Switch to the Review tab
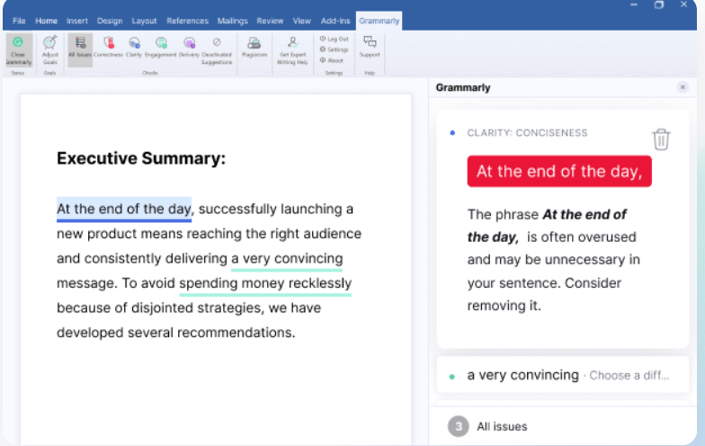 pos(270,21)
